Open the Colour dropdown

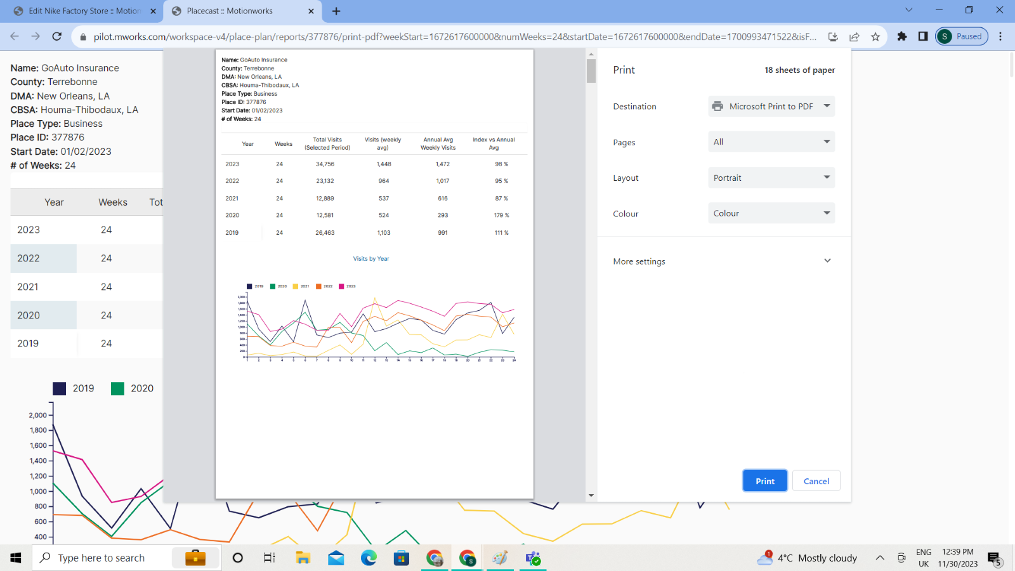(x=771, y=213)
